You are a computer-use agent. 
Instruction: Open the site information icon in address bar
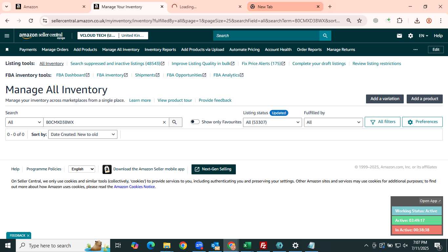(45, 21)
